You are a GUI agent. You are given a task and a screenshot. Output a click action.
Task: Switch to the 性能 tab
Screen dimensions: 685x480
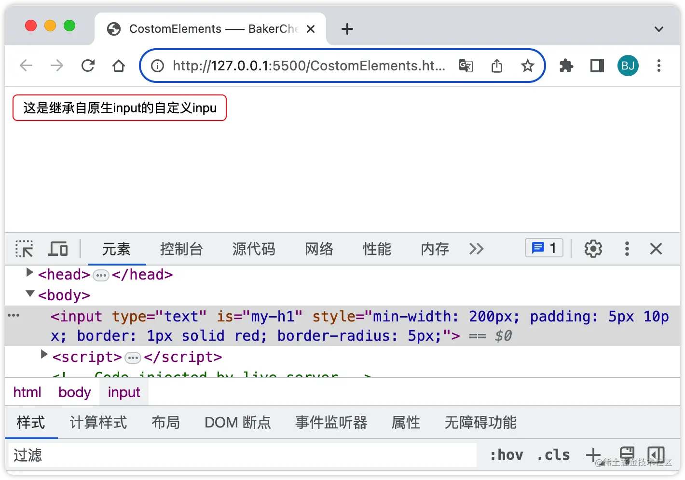[377, 249]
